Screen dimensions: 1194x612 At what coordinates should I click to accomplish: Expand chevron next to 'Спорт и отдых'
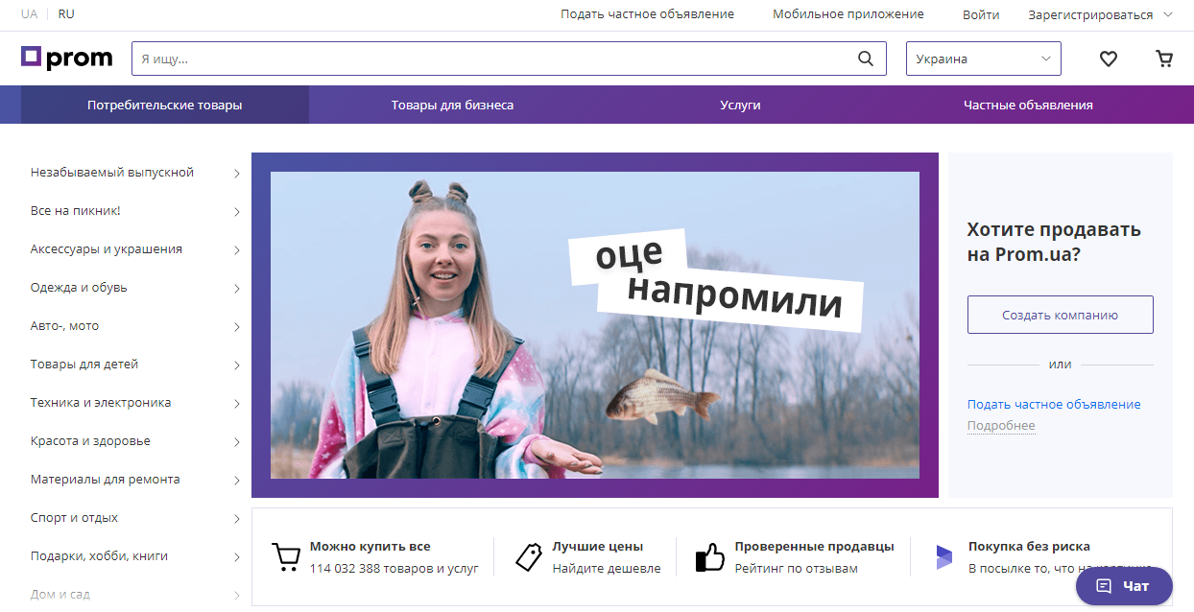(x=237, y=519)
